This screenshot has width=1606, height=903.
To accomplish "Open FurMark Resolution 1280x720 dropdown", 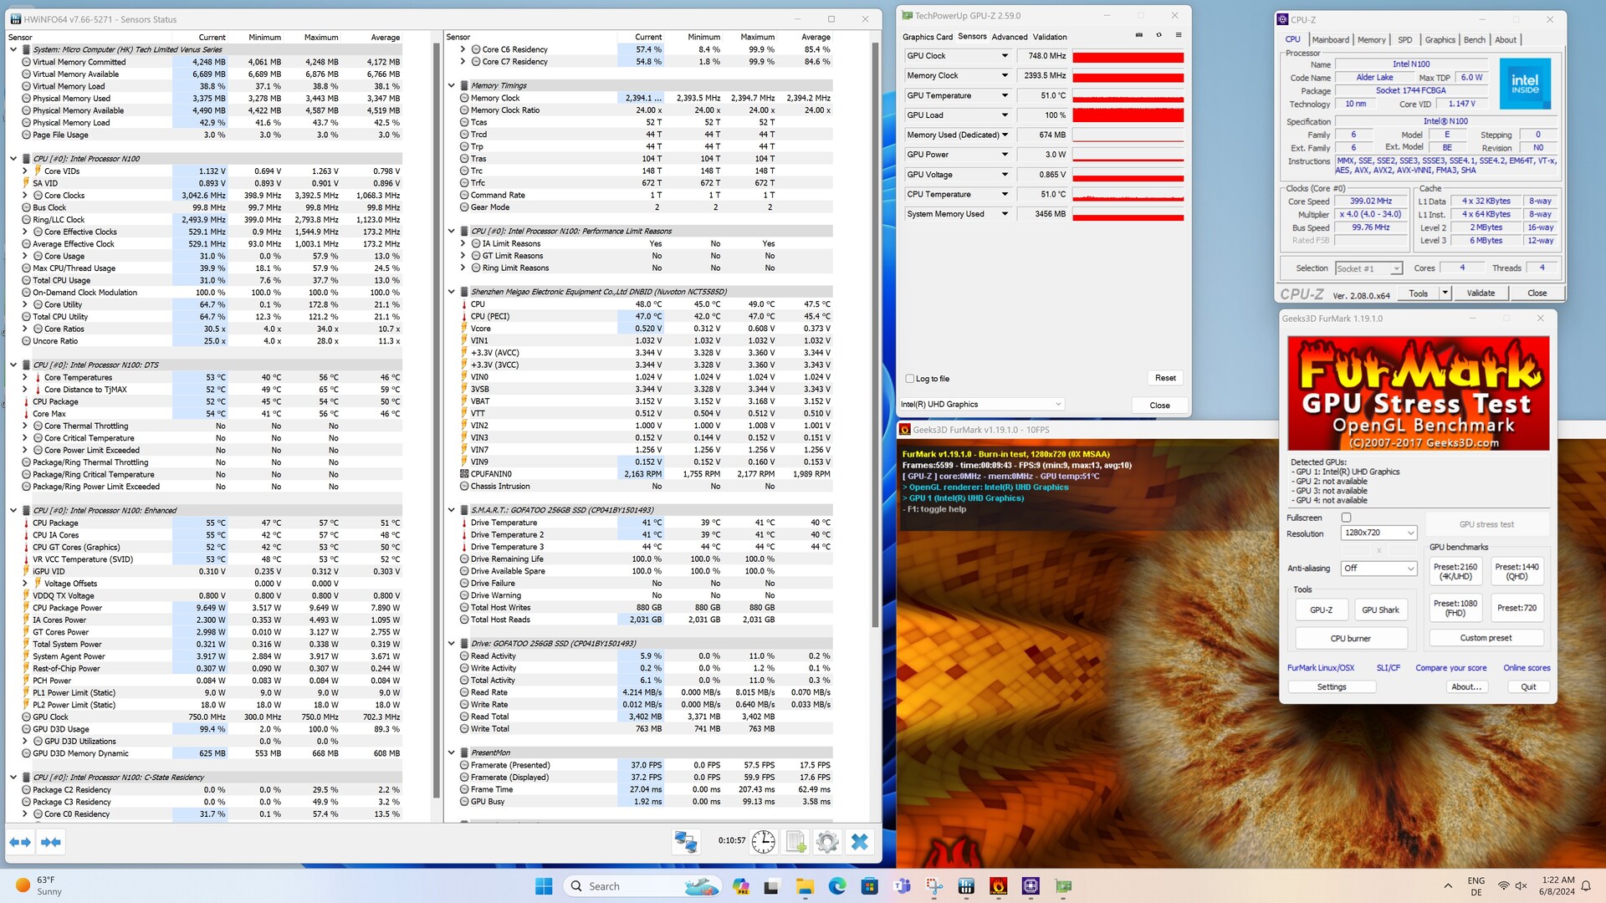I will (x=1378, y=533).
